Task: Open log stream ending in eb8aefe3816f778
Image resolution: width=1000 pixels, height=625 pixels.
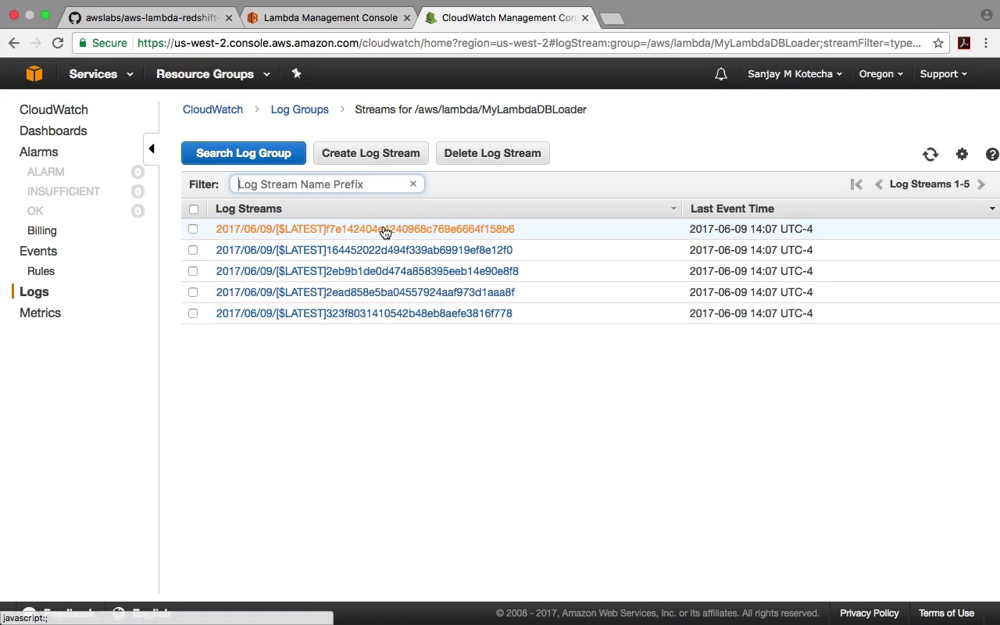Action: 364,313
